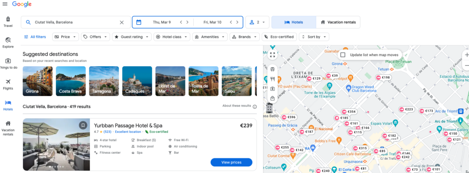Click View prices button
The width and height of the screenshot is (469, 173).
tap(231, 162)
